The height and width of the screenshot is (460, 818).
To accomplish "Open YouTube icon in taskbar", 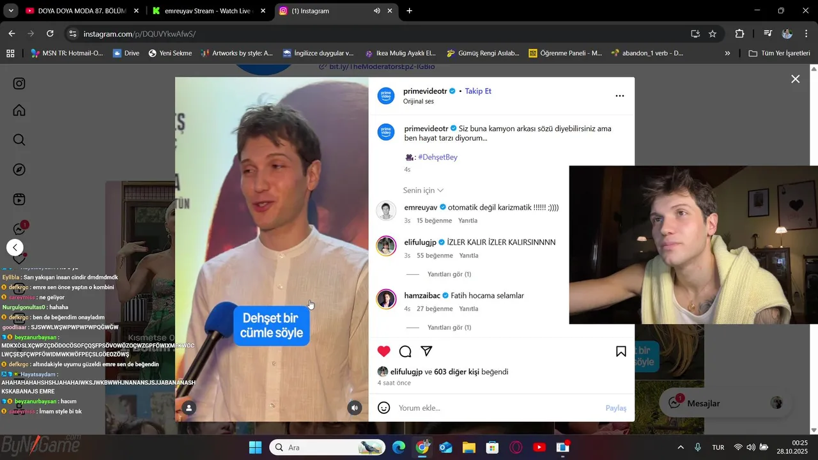I will point(539,447).
